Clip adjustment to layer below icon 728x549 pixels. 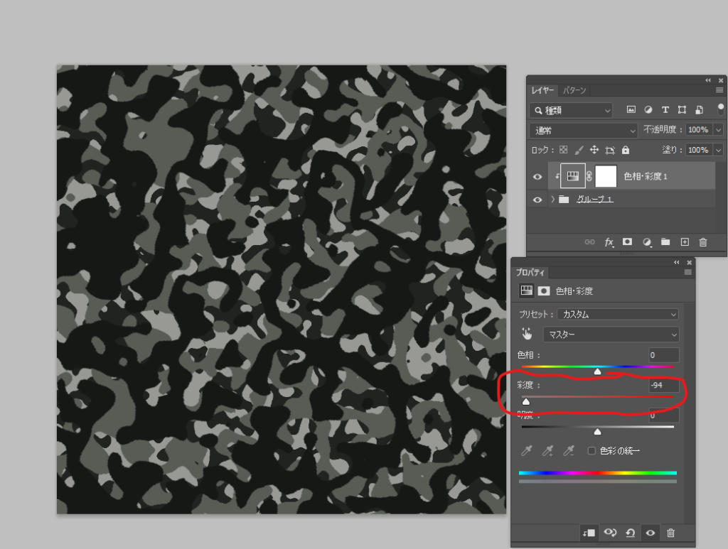coord(588,533)
